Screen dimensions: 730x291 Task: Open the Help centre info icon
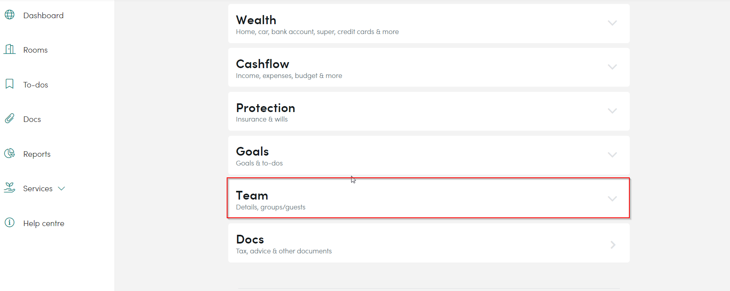(10, 223)
